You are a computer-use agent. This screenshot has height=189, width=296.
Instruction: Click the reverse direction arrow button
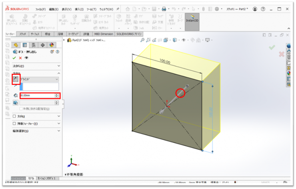point(16,79)
